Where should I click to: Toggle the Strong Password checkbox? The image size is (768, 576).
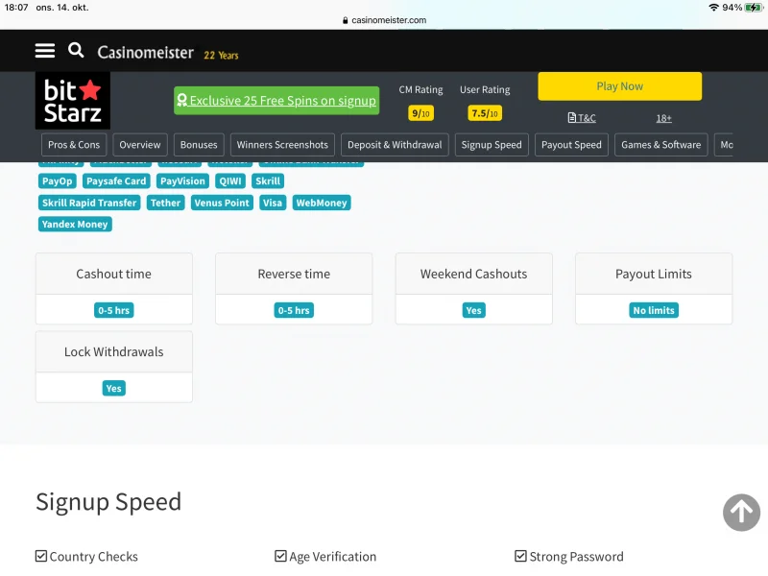(x=520, y=556)
